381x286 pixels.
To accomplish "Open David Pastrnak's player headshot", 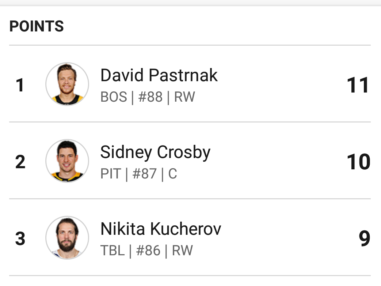I will coord(67,84).
